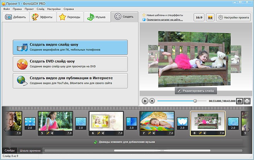This screenshot has height=160, width=254.
Task: Open the Настройки menu
Action: (x=54, y=9)
